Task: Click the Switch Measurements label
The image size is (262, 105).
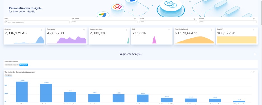Action: pos(11,62)
